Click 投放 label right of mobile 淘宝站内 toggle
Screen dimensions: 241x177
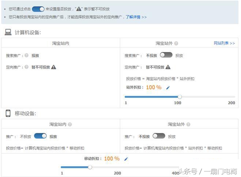(x=53, y=136)
